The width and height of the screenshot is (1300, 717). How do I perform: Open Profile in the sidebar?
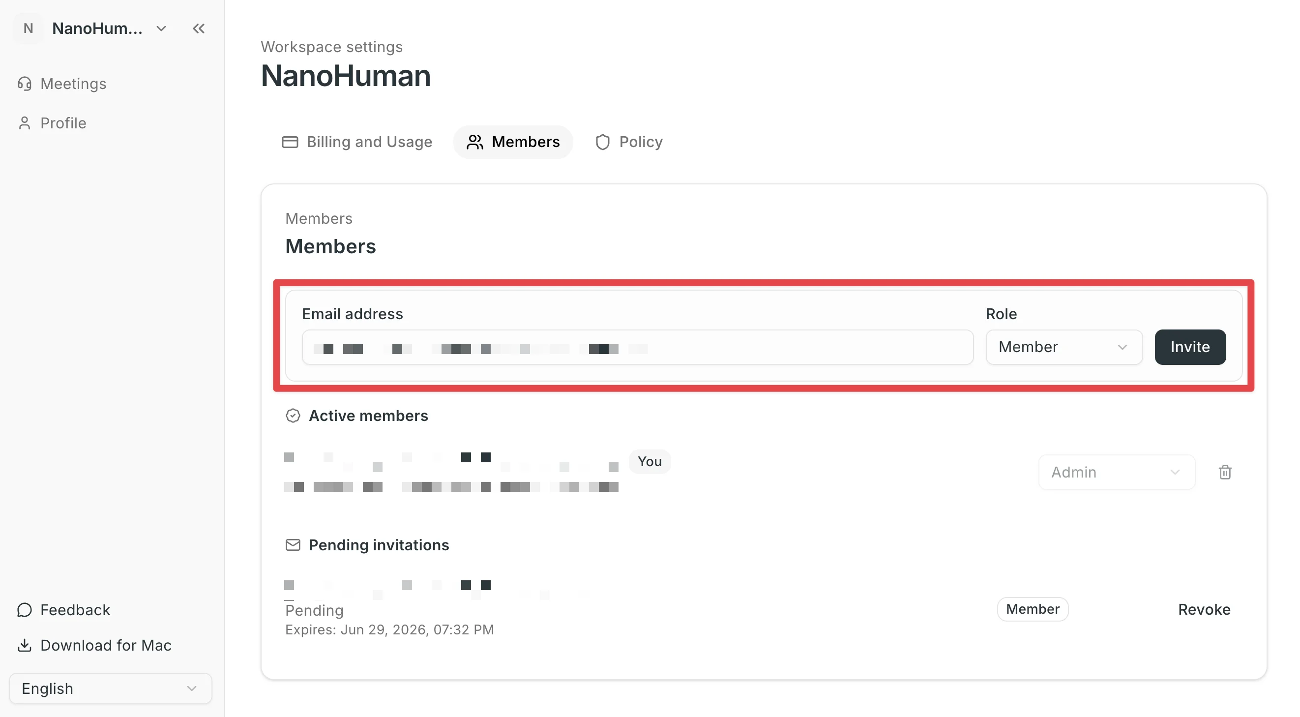[x=52, y=123]
